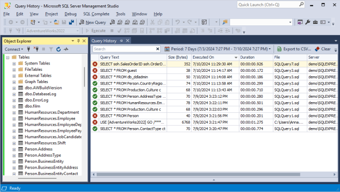Click the horizontal scrollbar in Query History

[198, 174]
